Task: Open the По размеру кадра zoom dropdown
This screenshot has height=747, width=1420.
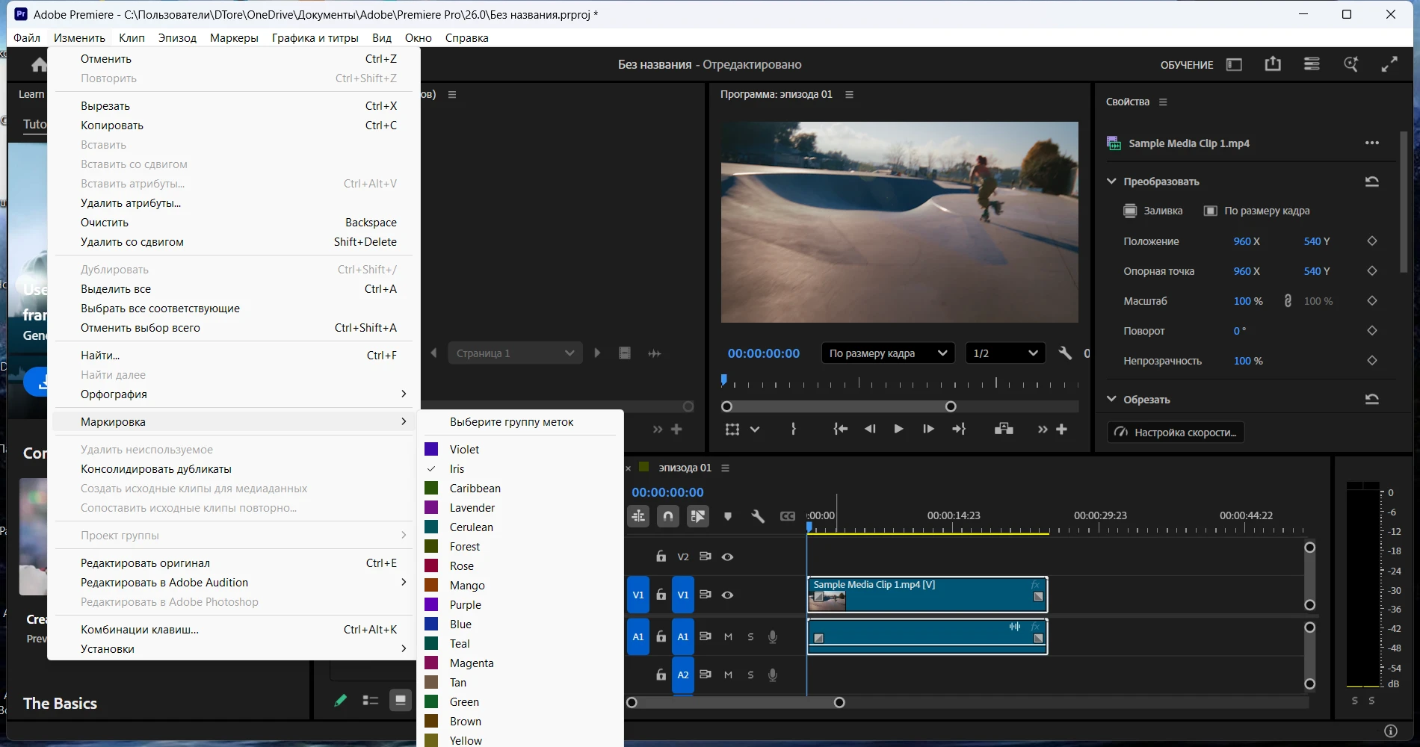Action: [888, 353]
